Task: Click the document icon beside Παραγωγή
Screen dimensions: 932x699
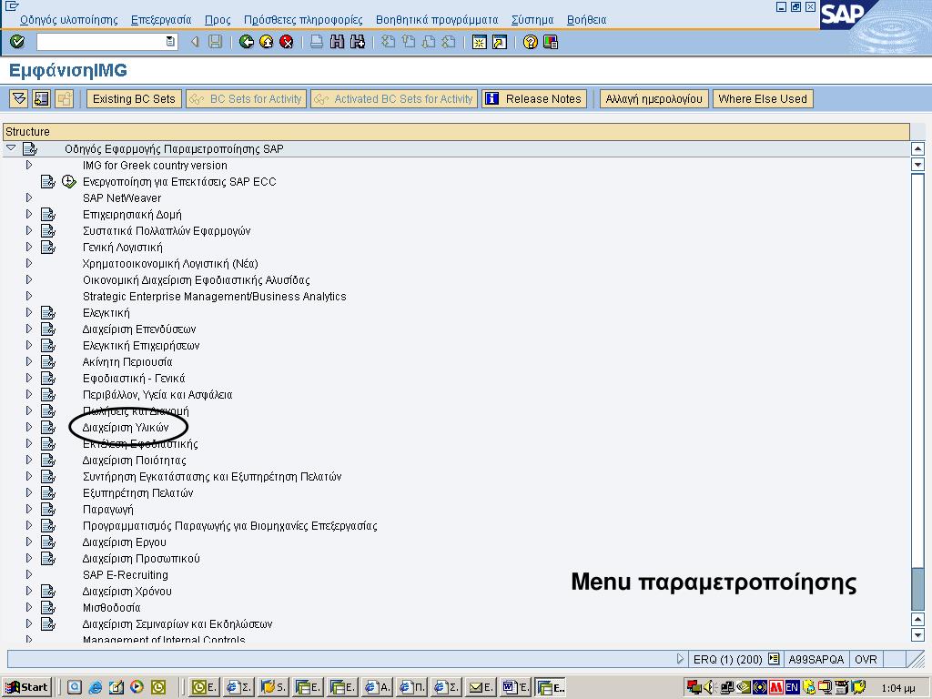Action: [48, 510]
